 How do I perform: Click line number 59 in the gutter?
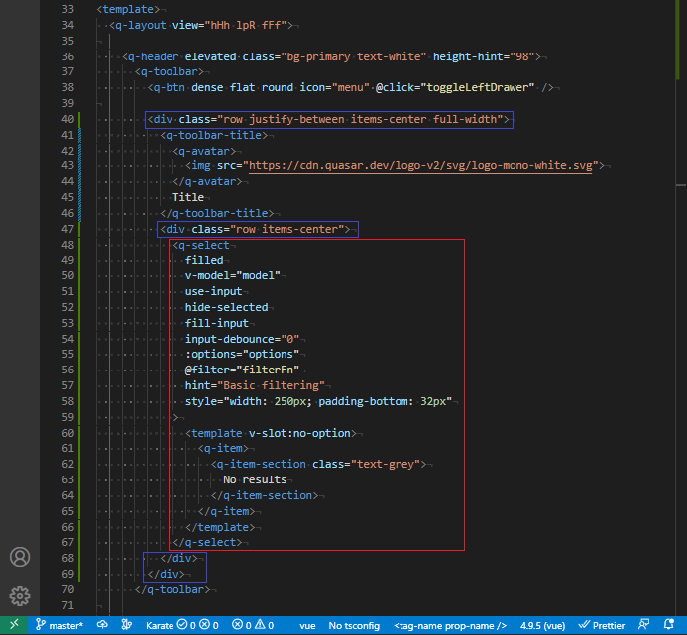point(68,417)
